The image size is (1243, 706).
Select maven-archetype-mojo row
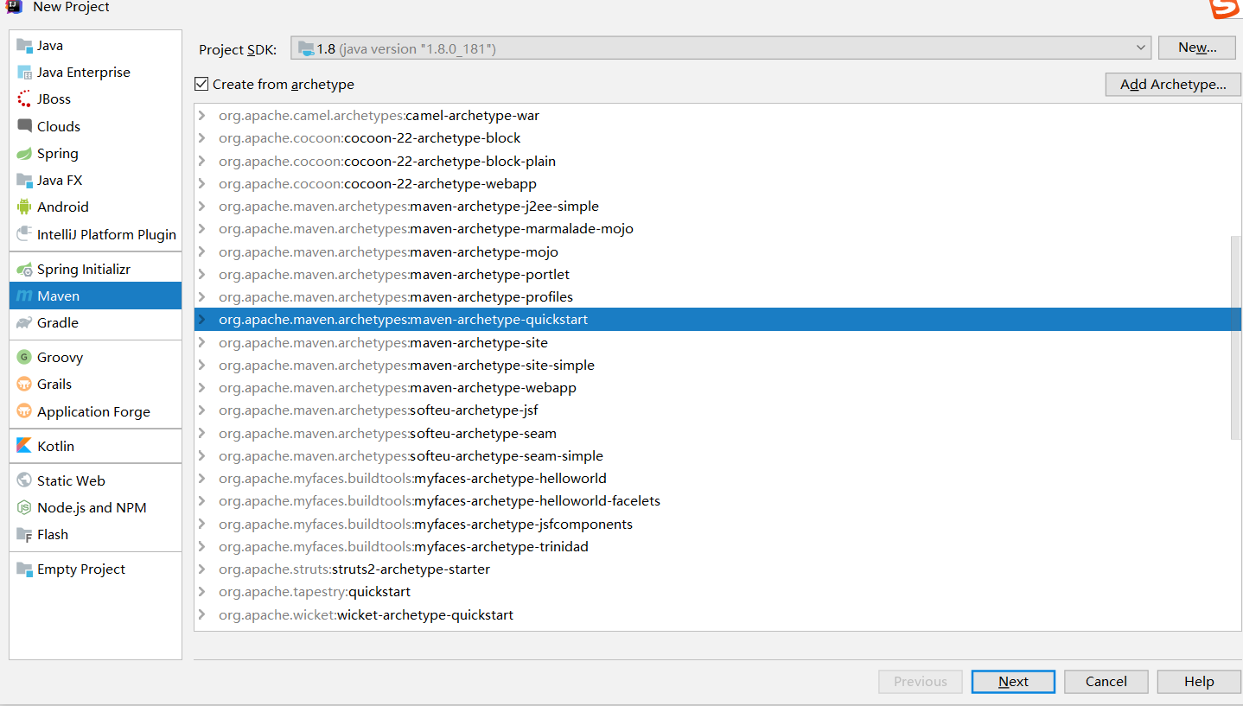[717, 252]
